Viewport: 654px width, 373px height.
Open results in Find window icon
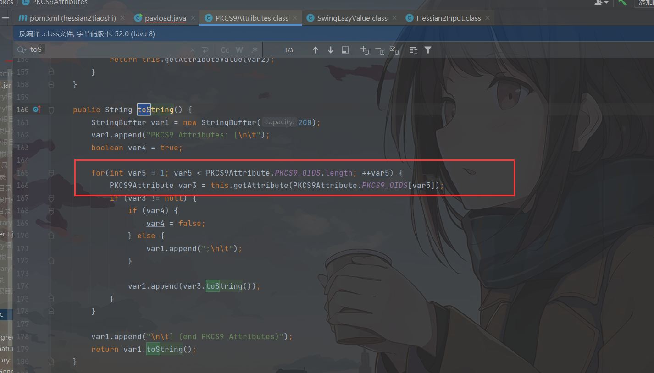(x=345, y=50)
